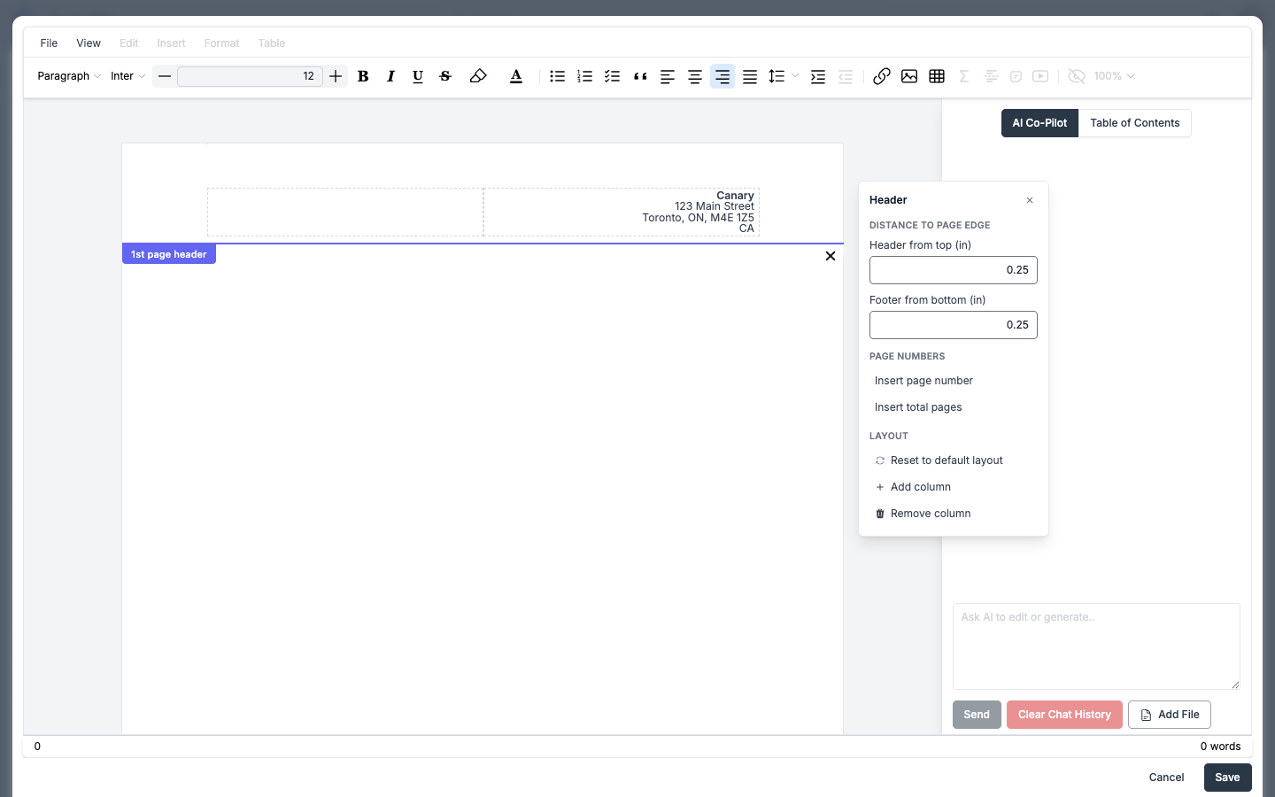Toggle strikethrough formatting
The width and height of the screenshot is (1275, 797).
(445, 76)
